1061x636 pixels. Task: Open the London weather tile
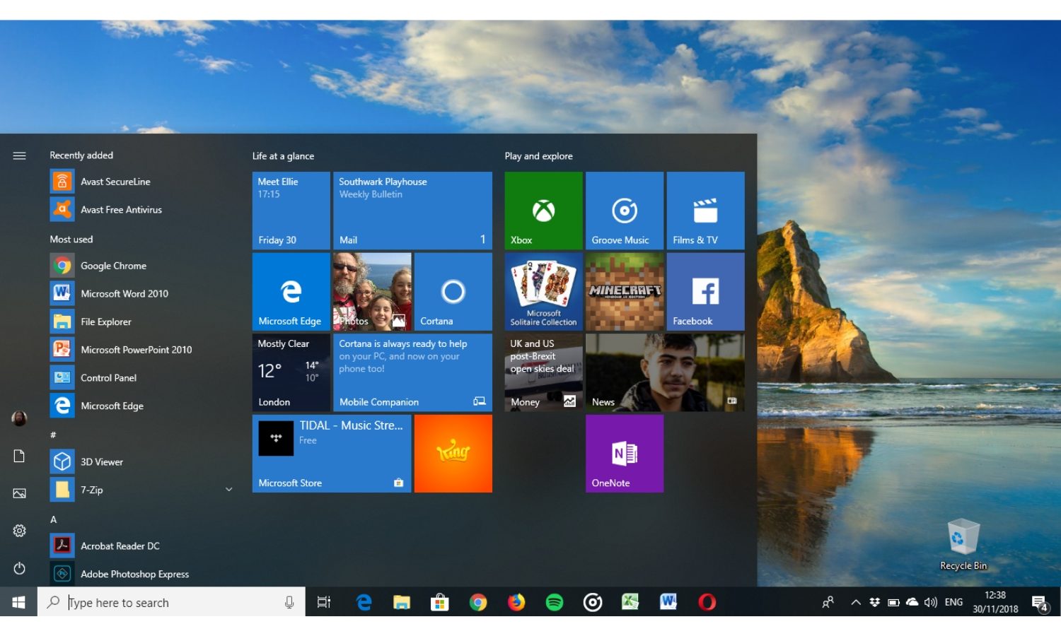291,372
